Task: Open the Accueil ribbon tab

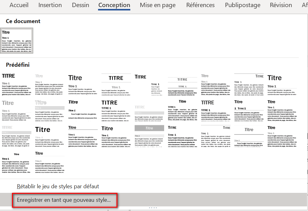Action: point(19,5)
